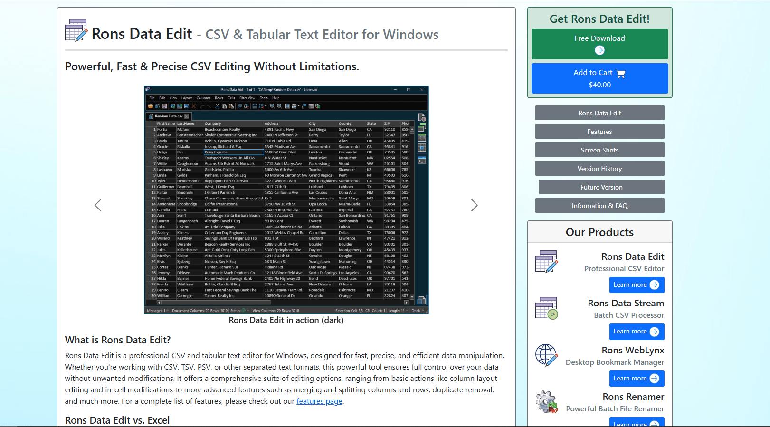Click the Free Download button

(599, 44)
